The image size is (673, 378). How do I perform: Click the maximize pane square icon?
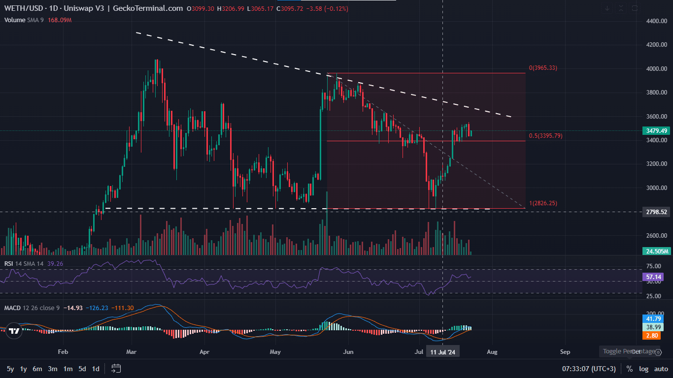[x=635, y=8]
